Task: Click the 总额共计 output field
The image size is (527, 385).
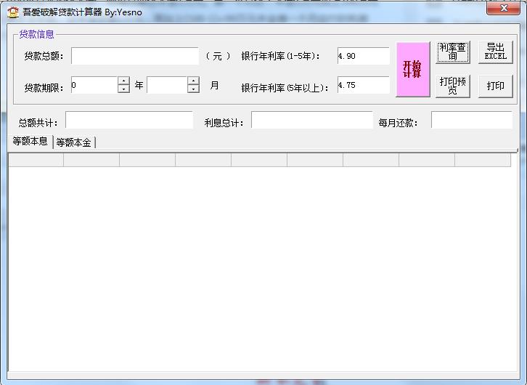Action: tap(129, 120)
